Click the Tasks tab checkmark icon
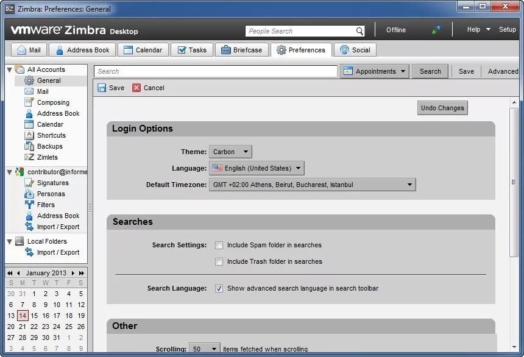The height and width of the screenshot is (357, 524). coord(182,50)
